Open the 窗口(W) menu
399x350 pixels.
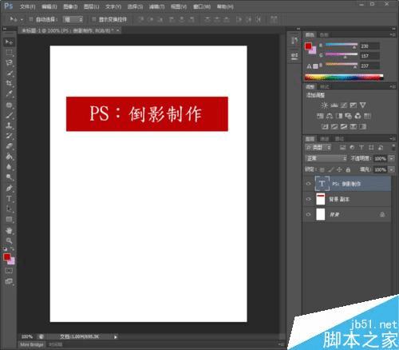pyautogui.click(x=202, y=6)
